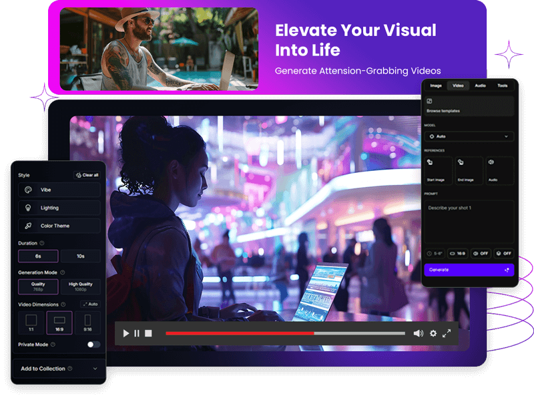Viewport: 534px width, 398px height.
Task: Select High Quality 1080p generation mode
Action: 80,286
